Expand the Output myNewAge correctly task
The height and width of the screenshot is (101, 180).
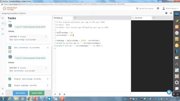[48, 85]
